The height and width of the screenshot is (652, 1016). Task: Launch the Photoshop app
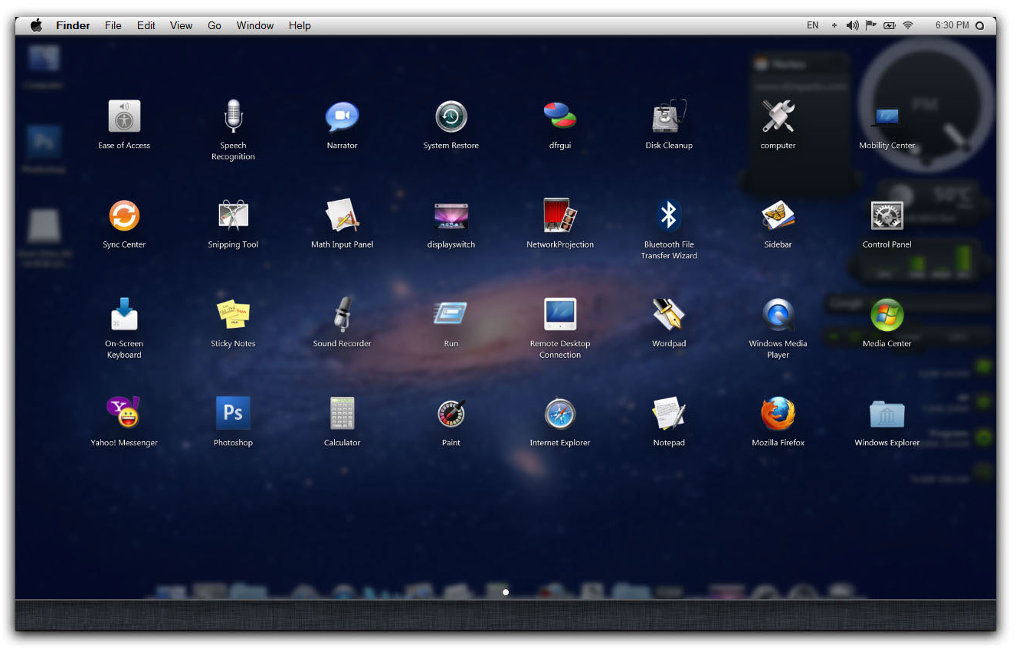coord(233,413)
